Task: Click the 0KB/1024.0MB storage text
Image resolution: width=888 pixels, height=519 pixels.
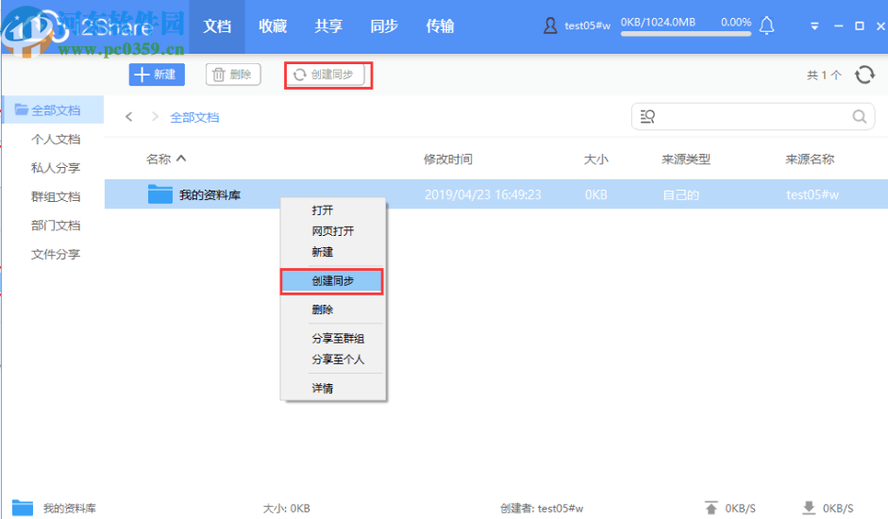Action: point(658,22)
